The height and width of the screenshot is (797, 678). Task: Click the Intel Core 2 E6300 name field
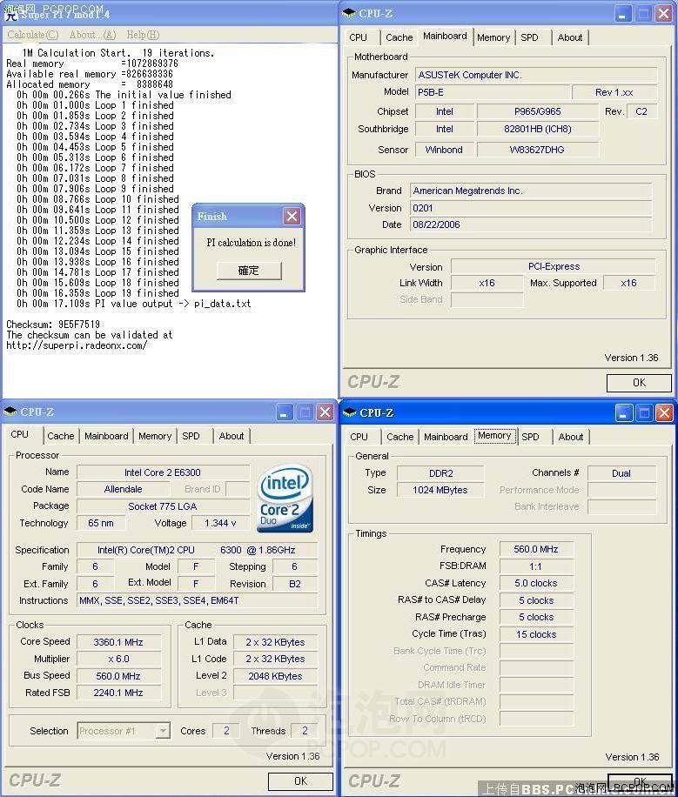tap(163, 472)
